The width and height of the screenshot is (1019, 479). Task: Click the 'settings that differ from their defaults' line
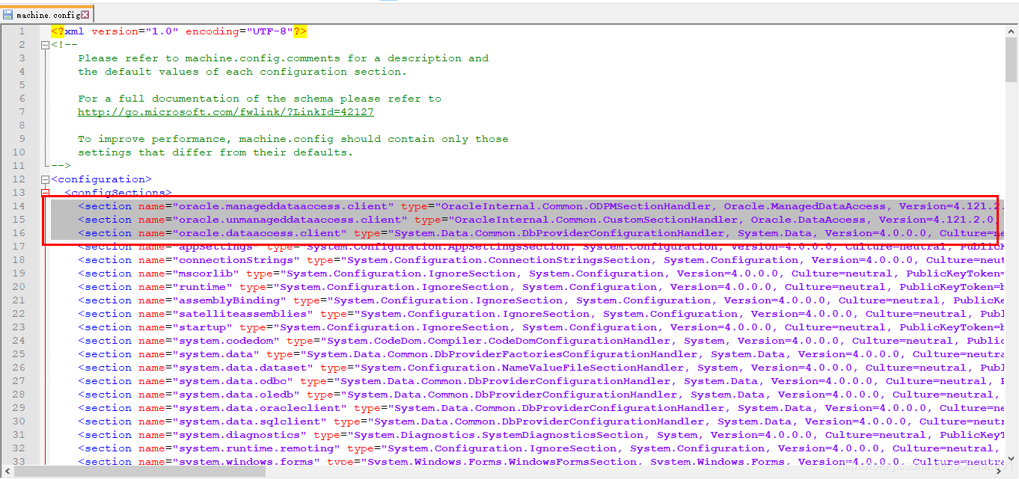pos(215,152)
